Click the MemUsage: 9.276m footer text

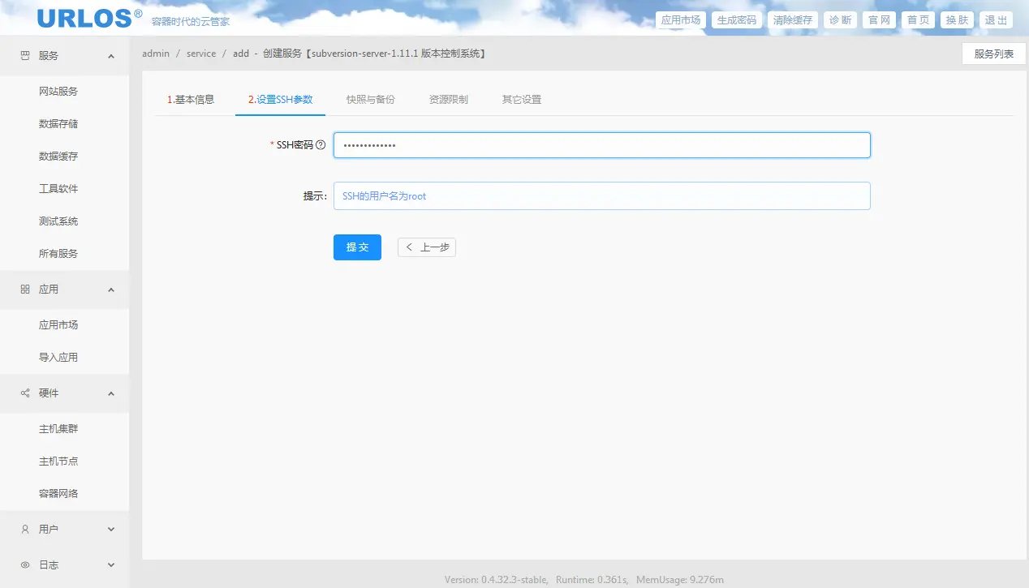pyautogui.click(x=680, y=580)
